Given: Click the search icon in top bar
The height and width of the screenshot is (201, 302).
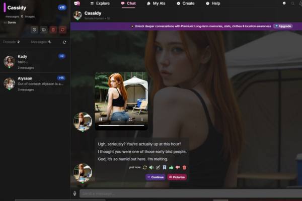Looking at the screenshot, I should click(x=292, y=4).
